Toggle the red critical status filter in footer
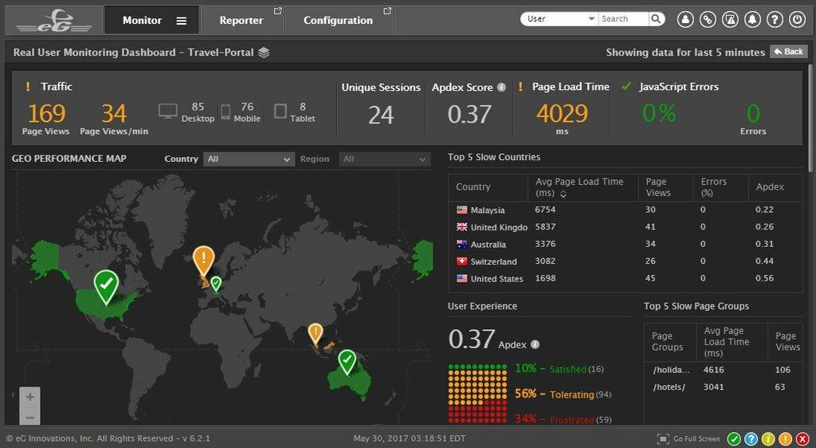 click(801, 438)
